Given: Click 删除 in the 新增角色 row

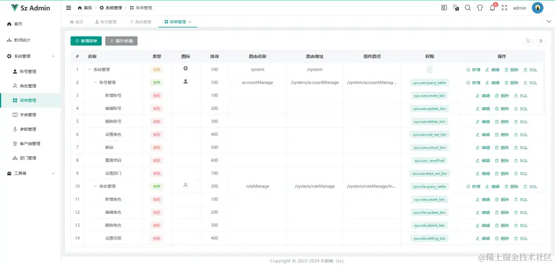Looking at the screenshot, I should (x=502, y=199).
